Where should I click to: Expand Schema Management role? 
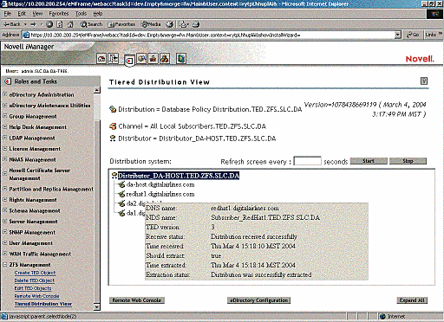[5, 210]
